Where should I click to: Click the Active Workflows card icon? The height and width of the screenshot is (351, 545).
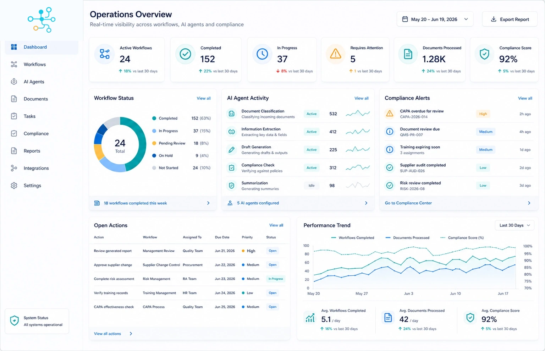click(x=105, y=54)
